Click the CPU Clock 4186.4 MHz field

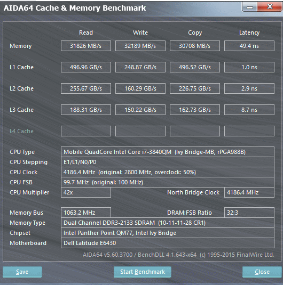tap(168, 172)
